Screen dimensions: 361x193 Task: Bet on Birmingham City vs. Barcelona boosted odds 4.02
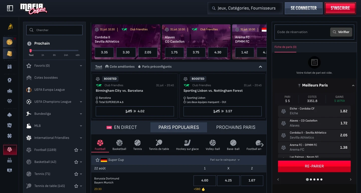pyautogui.click(x=135, y=111)
